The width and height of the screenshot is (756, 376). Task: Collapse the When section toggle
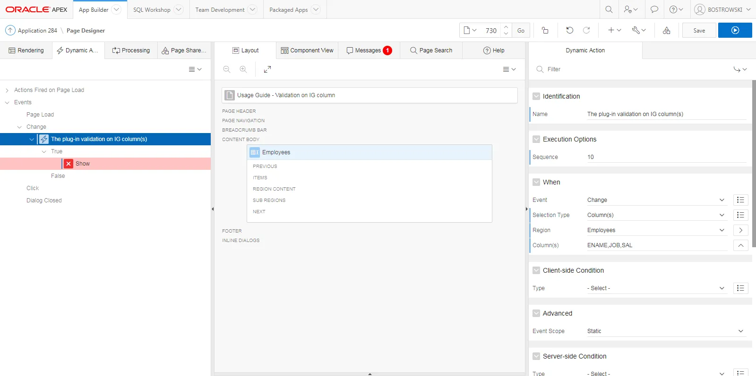click(x=536, y=182)
